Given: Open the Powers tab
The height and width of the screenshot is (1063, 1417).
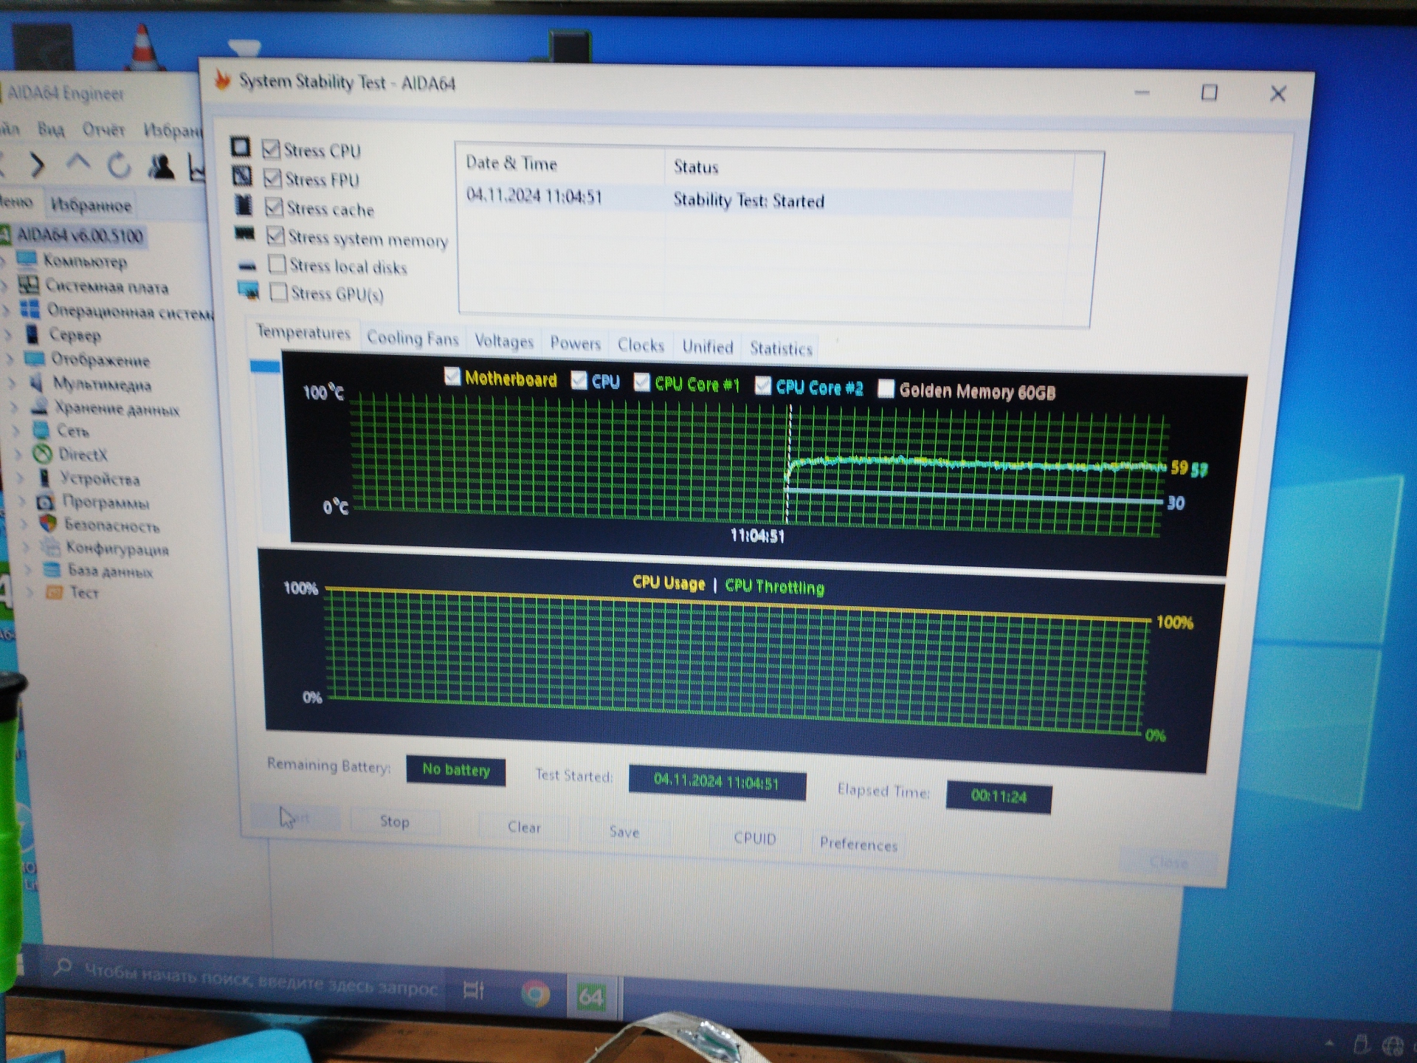Looking at the screenshot, I should 575,343.
